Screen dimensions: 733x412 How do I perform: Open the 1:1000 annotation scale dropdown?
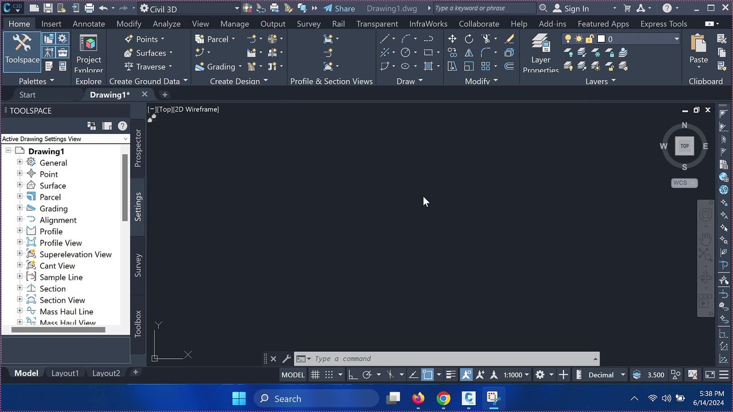(516, 375)
